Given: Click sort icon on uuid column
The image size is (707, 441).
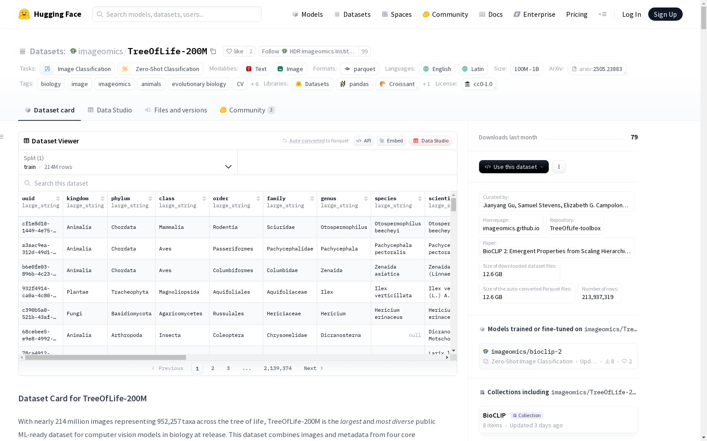Looking at the screenshot, I should coord(58,198).
